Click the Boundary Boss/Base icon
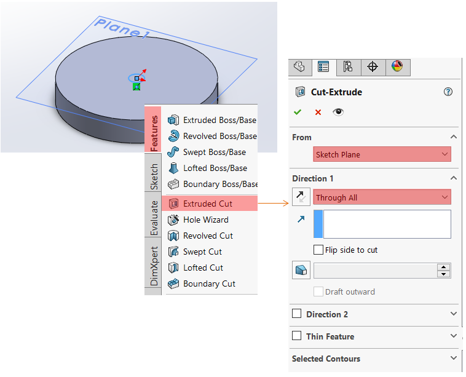The width and height of the screenshot is (466, 377). (173, 184)
